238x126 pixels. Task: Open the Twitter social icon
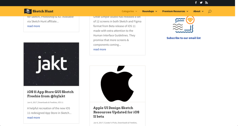coord(201,3)
